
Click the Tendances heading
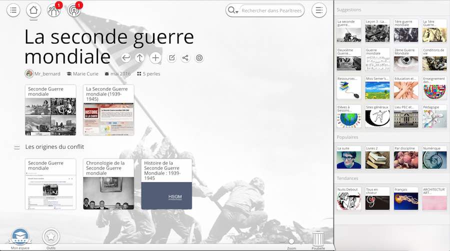[347, 178]
